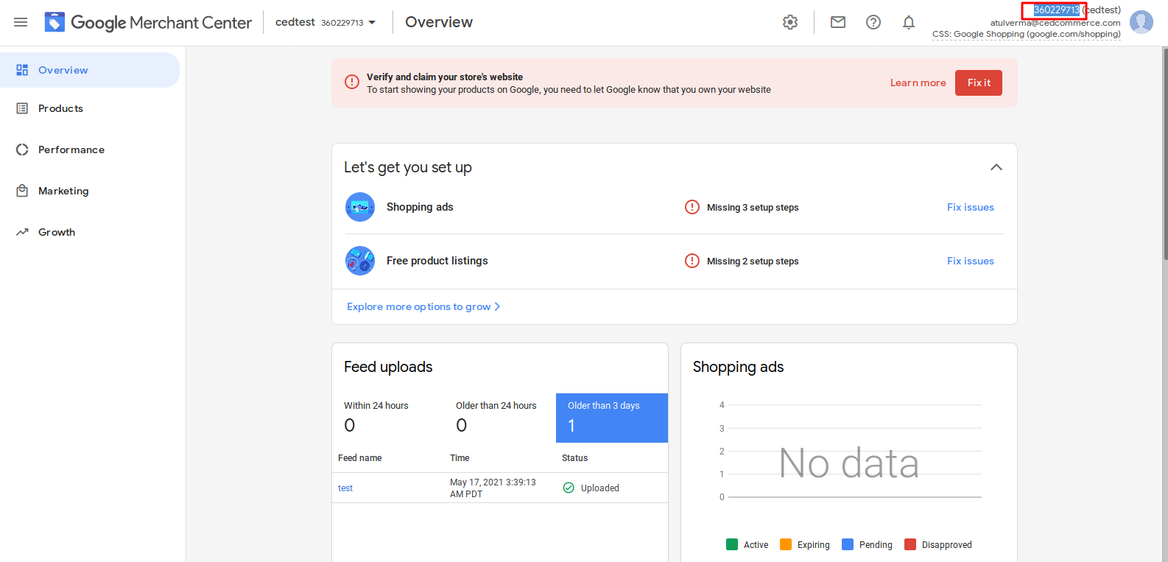
Task: Click the warning icon beside Missing 3 setup steps
Action: click(692, 207)
